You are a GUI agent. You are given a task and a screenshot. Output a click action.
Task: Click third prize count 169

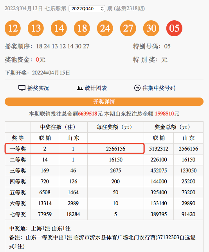coord(45,170)
